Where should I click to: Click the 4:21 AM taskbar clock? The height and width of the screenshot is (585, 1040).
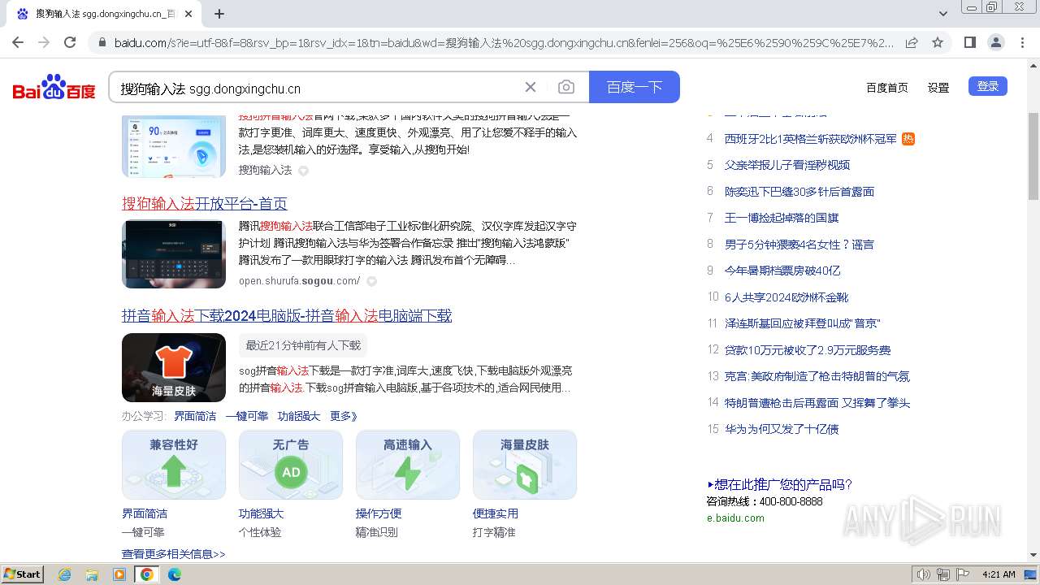[999, 574]
